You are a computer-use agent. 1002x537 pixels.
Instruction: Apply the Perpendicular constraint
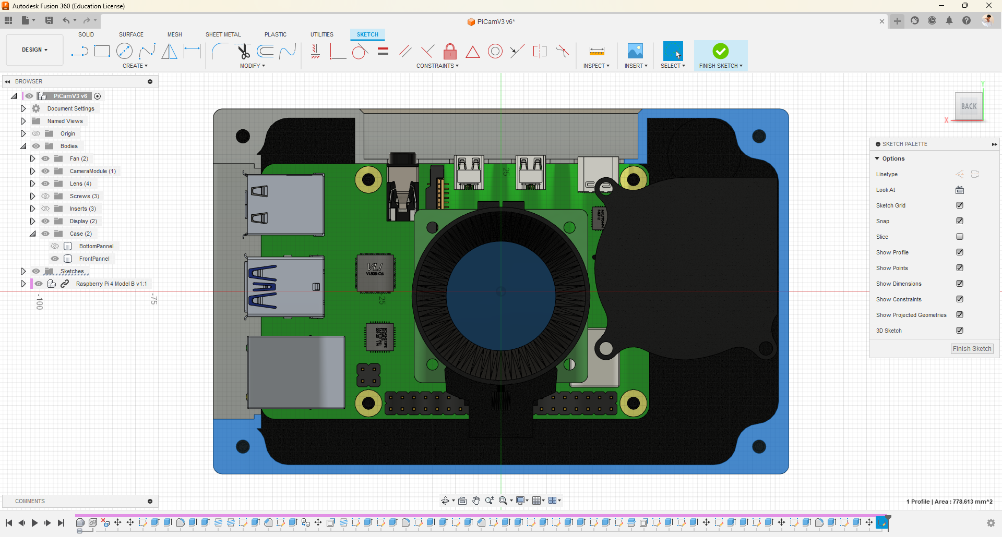tap(427, 51)
